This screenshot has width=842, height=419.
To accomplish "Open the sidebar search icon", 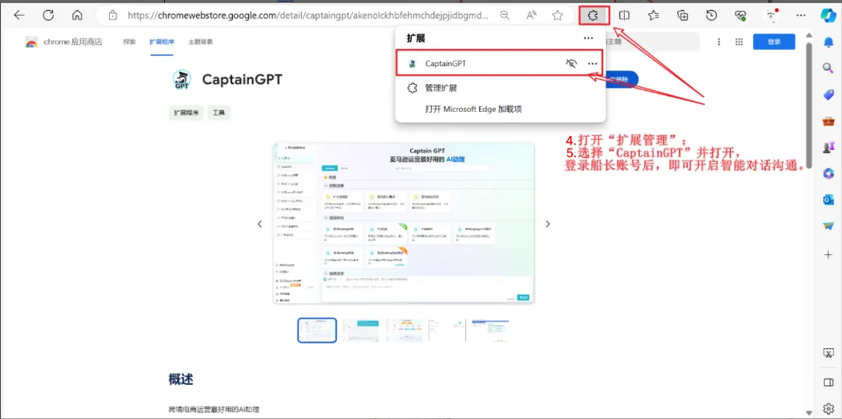I will [829, 68].
